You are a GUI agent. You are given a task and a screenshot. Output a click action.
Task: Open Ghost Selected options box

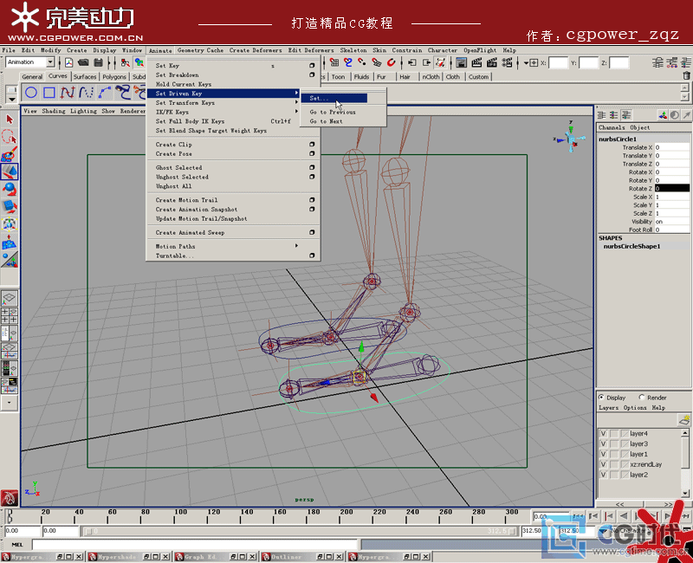(312, 167)
